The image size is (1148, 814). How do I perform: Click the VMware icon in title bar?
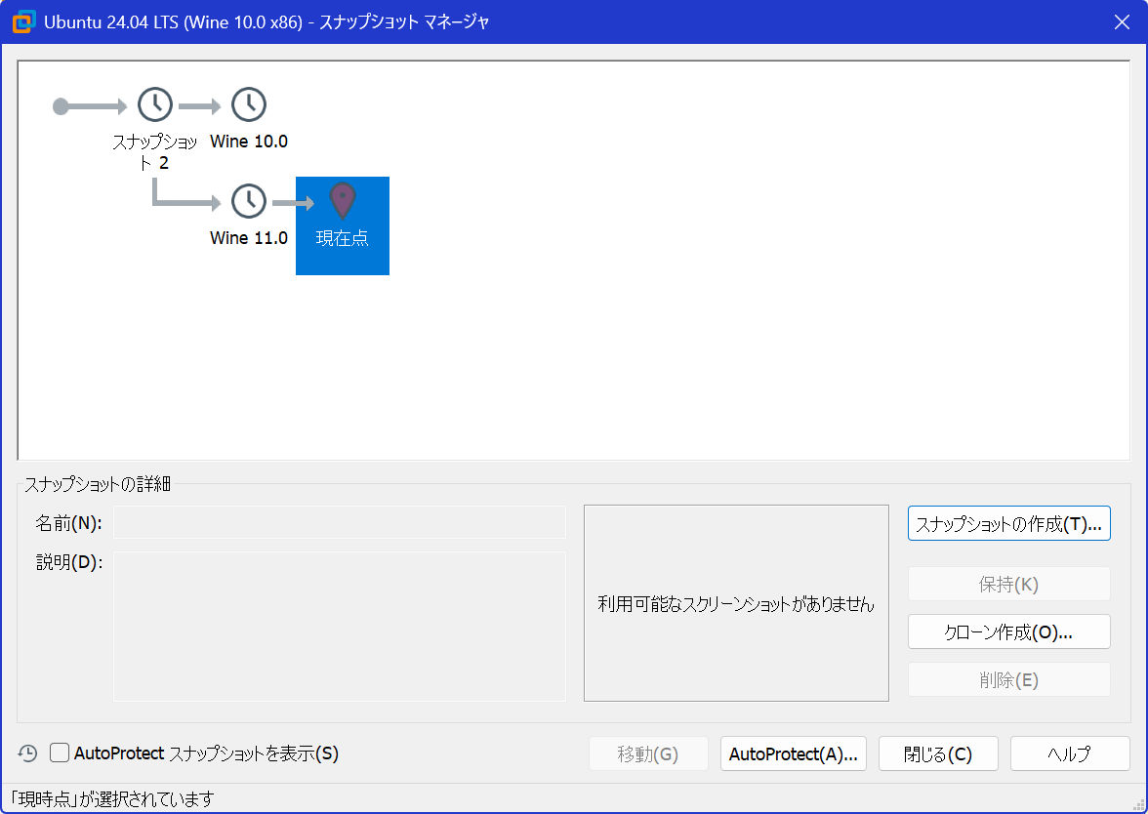pos(23,21)
